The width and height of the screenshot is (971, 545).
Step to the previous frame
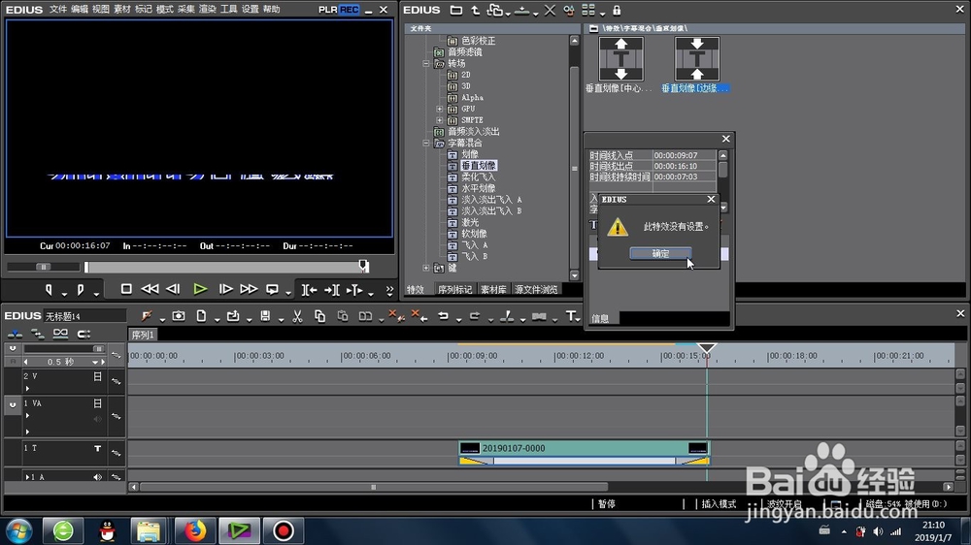(x=174, y=289)
